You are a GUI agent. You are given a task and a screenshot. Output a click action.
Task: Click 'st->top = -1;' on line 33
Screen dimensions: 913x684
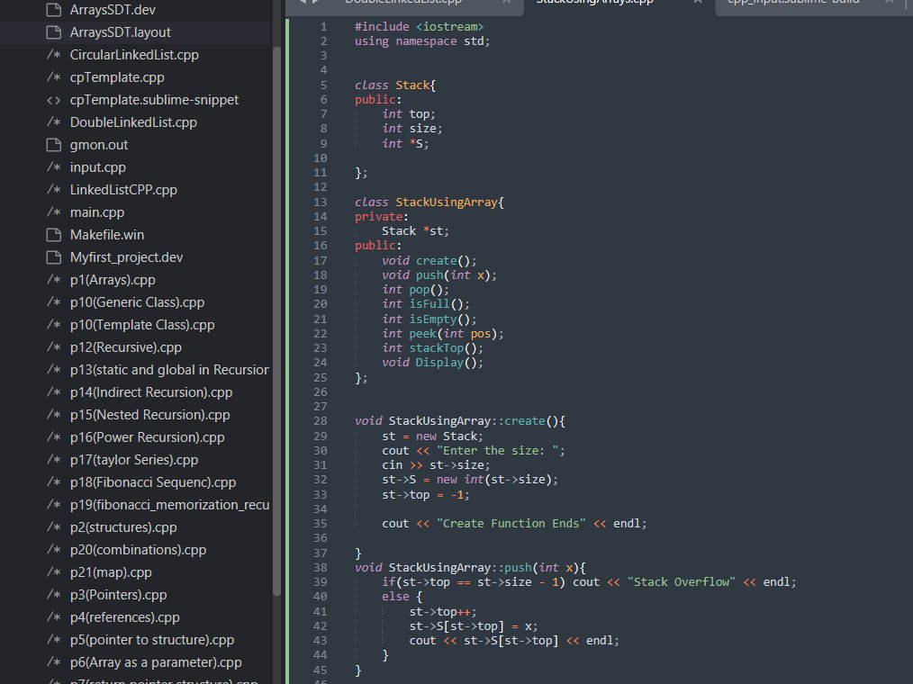[426, 495]
